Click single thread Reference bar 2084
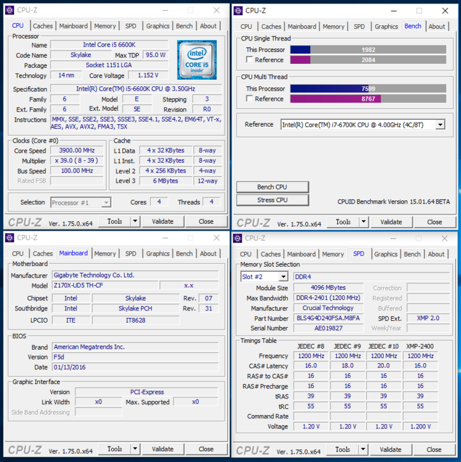The height and width of the screenshot is (462, 461). 369,60
